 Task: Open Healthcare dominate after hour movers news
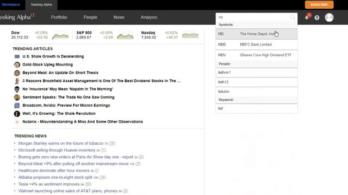pos(54,171)
